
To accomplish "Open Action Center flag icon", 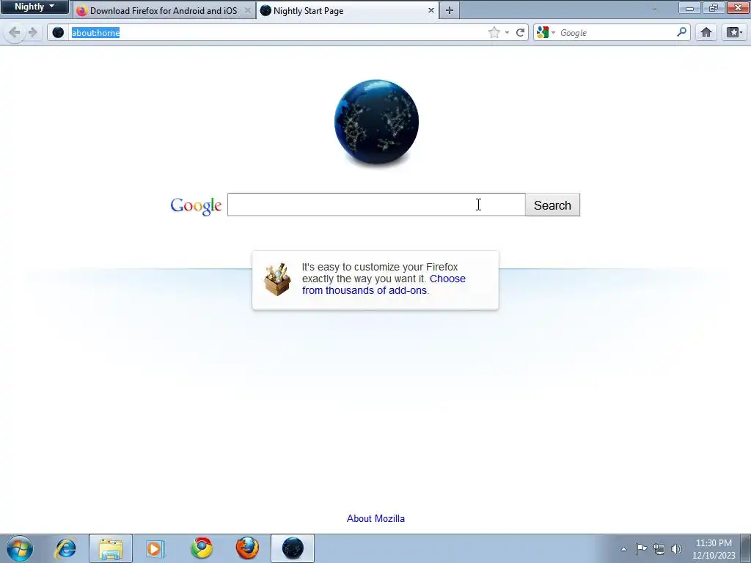I will (x=641, y=548).
